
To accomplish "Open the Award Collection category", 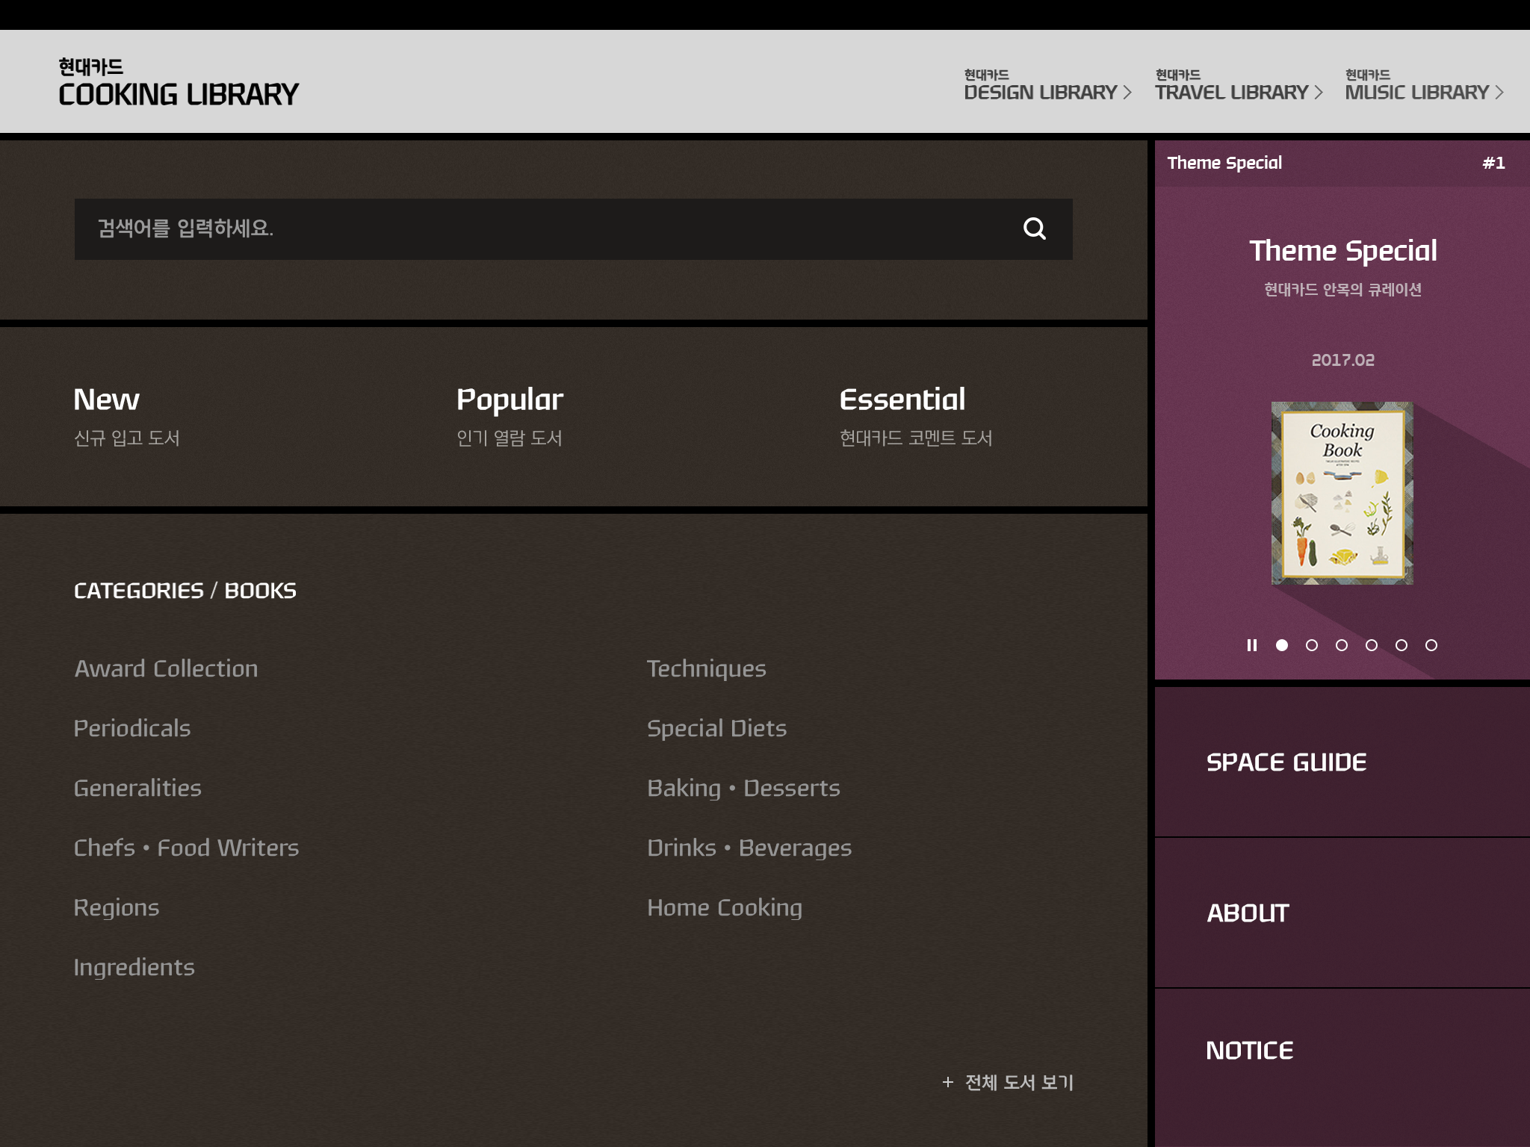I will 166,668.
